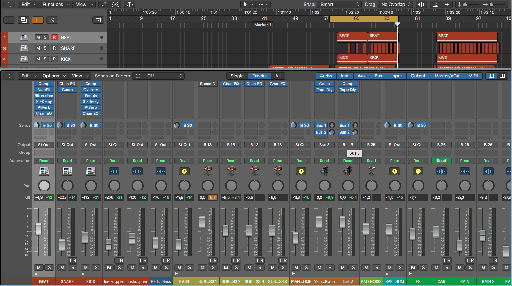
Task: Click the Catch playhead icon
Action: (x=129, y=5)
